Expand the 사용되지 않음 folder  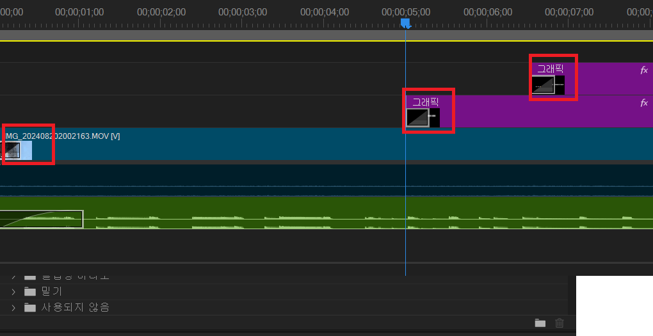coord(13,308)
